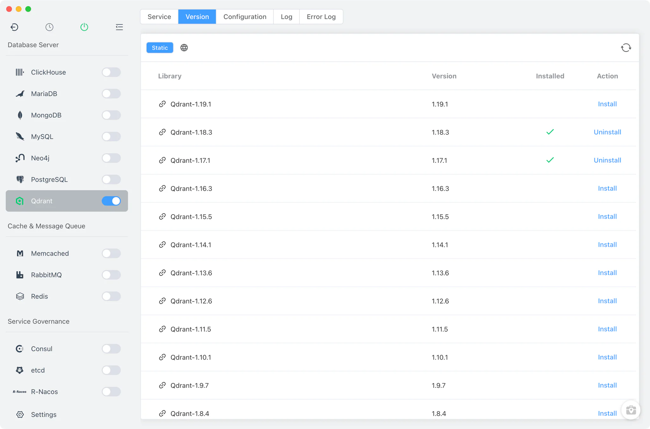Toggle the Consul switch
Image resolution: width=650 pixels, height=429 pixels.
click(x=111, y=349)
